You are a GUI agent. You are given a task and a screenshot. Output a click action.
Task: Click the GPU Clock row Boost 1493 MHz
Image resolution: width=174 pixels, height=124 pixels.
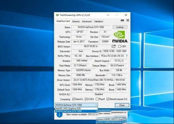point(121,85)
